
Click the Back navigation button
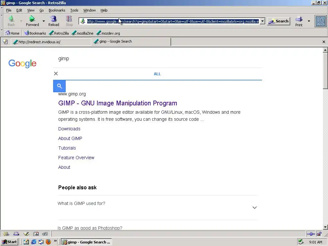(11, 21)
